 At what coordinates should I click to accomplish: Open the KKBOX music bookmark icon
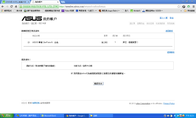144,11
